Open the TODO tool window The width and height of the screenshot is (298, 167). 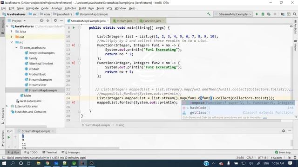click(31, 152)
